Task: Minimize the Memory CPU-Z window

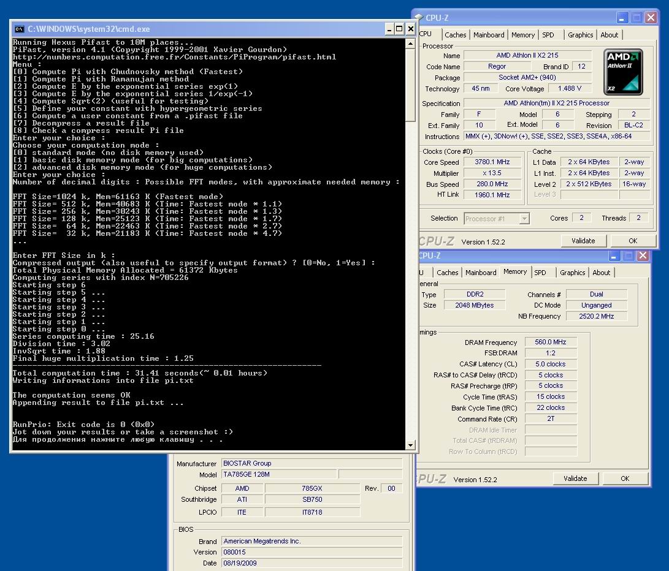Action: tap(614, 256)
